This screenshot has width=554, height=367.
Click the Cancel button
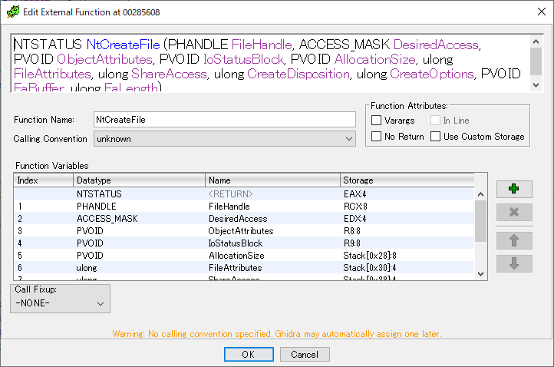[305, 354]
